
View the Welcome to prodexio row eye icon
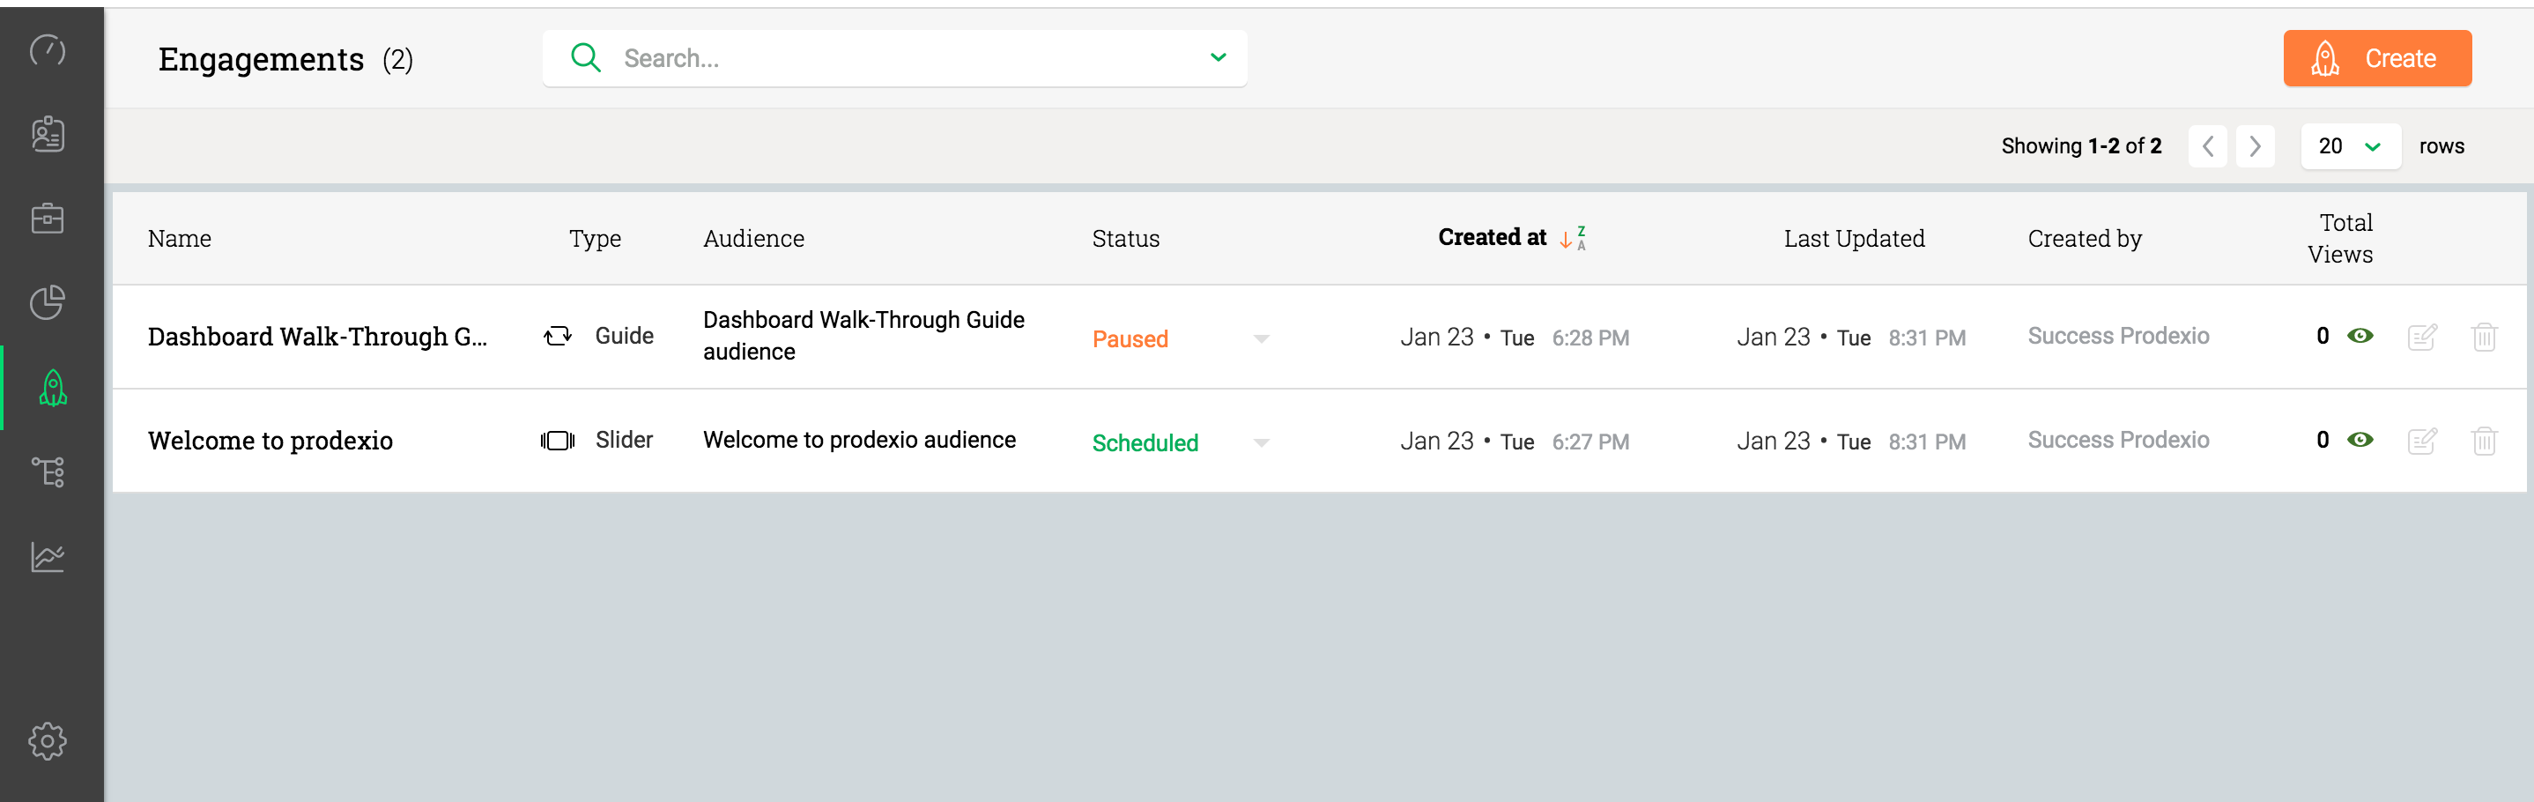click(x=2360, y=439)
